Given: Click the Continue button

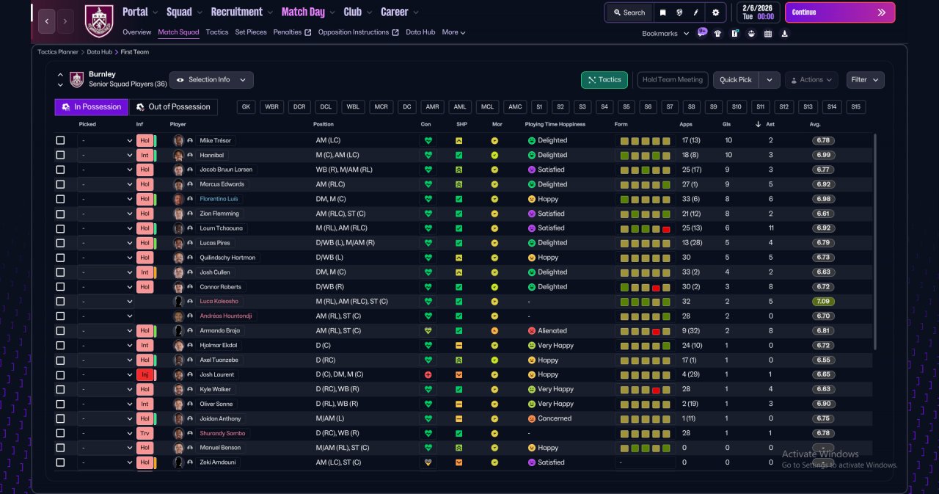Looking at the screenshot, I should coord(840,12).
